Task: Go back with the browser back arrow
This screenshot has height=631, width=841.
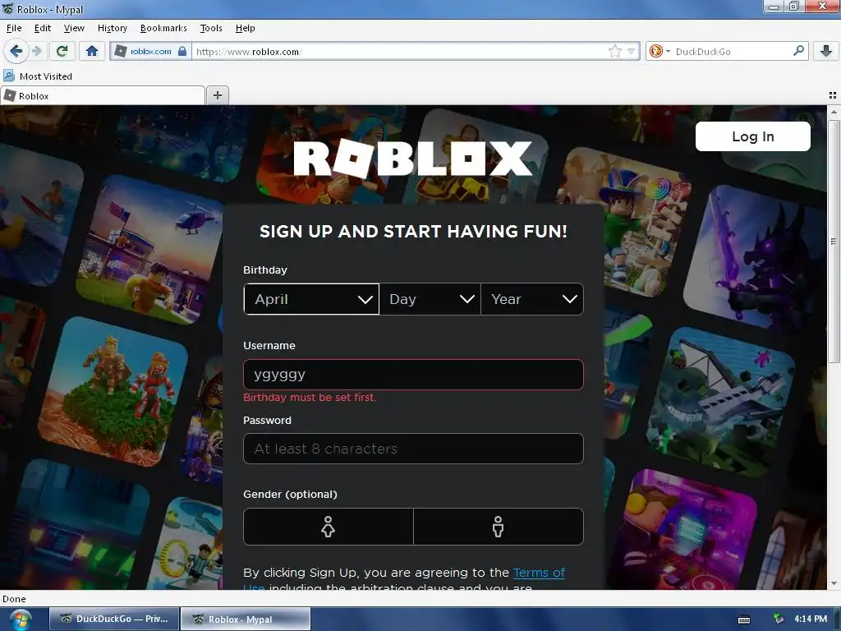Action: 16,51
